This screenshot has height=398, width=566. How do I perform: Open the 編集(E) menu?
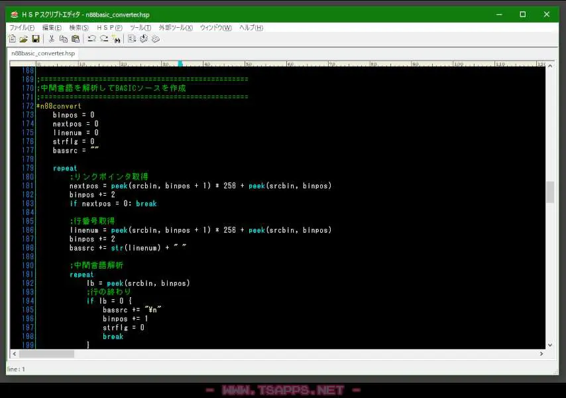(52, 28)
